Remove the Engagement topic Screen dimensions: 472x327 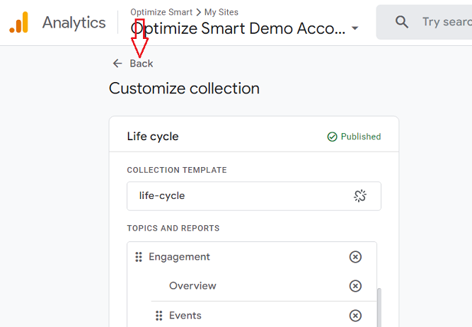point(355,257)
